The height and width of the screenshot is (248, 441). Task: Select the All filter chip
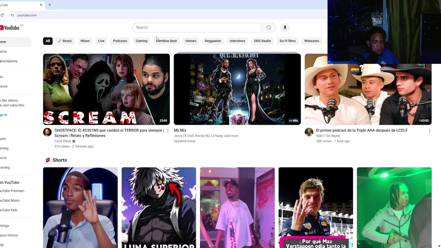48,41
